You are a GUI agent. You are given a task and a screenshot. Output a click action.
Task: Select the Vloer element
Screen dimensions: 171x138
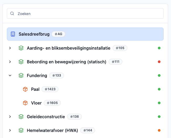click(x=36, y=103)
